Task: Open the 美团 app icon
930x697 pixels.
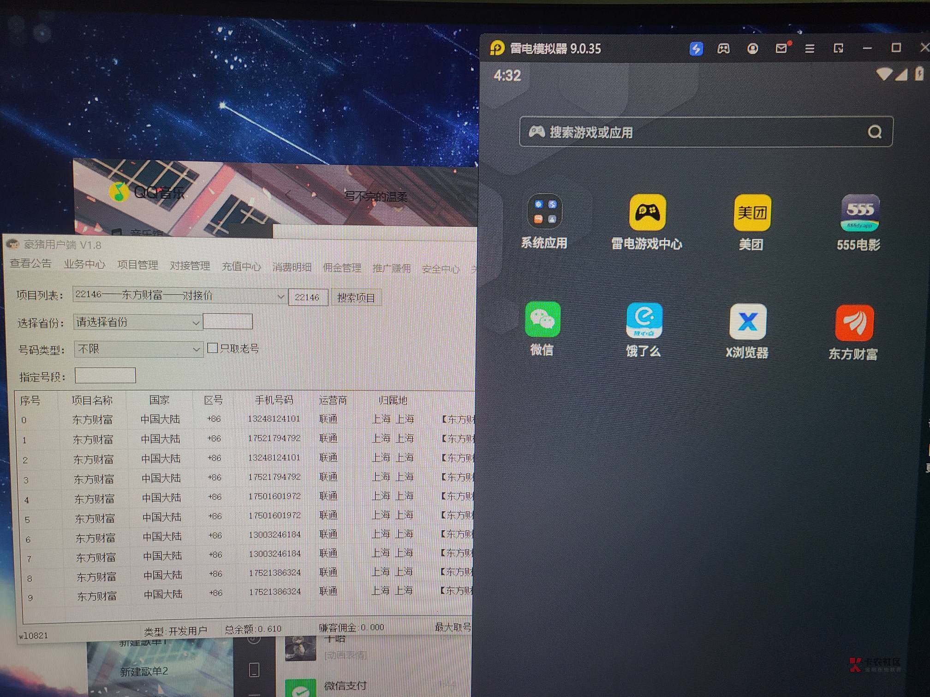Action: (x=751, y=213)
